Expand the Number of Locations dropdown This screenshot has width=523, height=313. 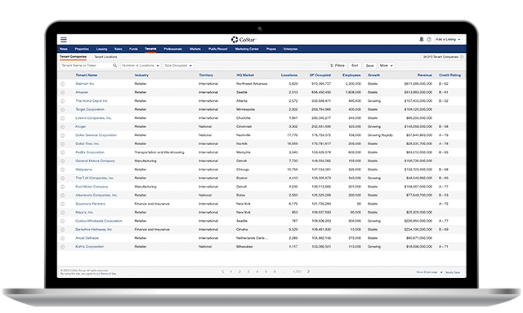pos(141,65)
